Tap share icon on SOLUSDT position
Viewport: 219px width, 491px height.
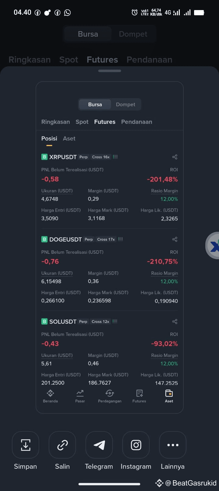tap(175, 322)
